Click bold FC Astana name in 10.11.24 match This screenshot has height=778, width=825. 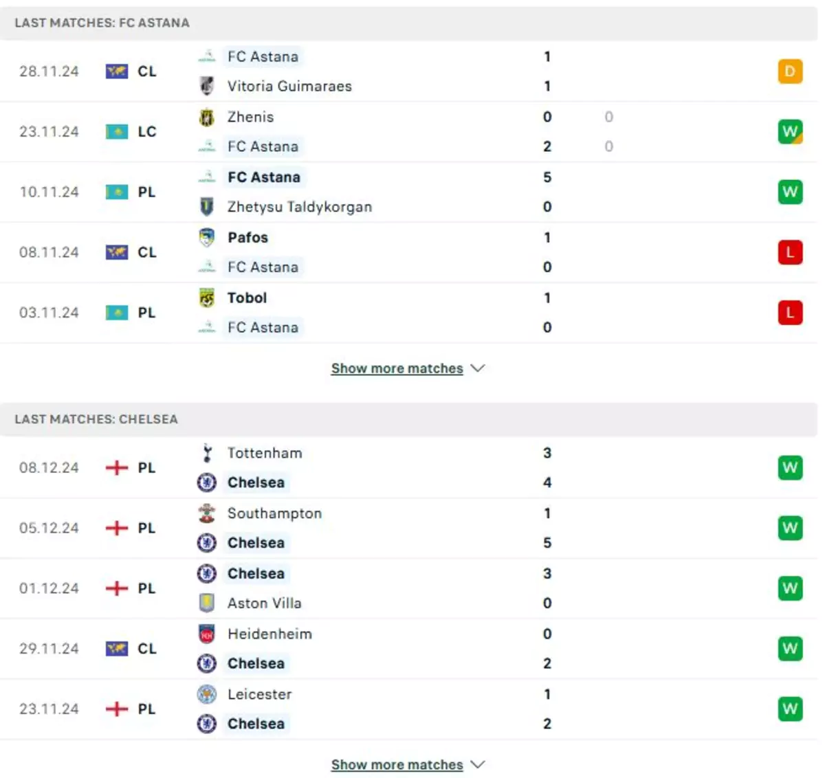tap(264, 177)
